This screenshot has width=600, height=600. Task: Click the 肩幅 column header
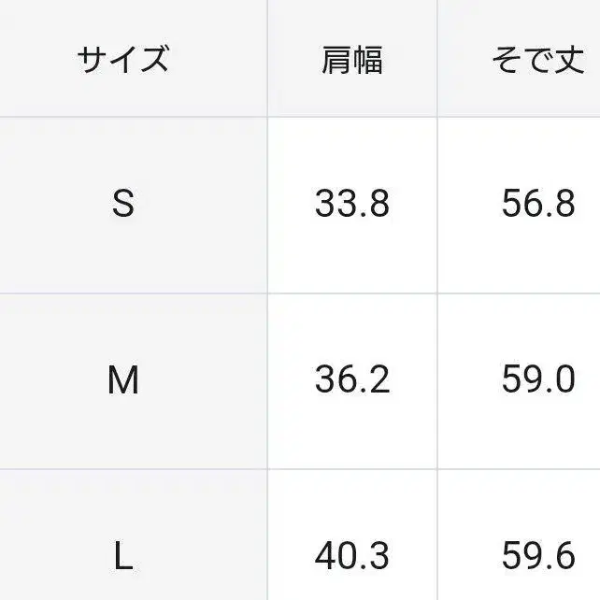pyautogui.click(x=351, y=61)
